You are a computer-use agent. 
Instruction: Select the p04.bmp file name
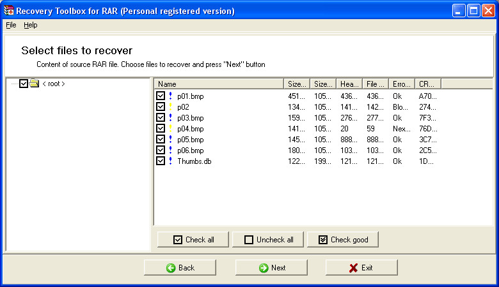coord(190,129)
